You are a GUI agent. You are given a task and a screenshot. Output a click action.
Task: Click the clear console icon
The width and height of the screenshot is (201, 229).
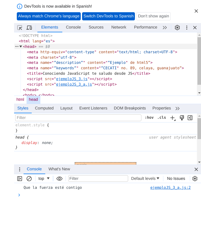tap(29, 178)
